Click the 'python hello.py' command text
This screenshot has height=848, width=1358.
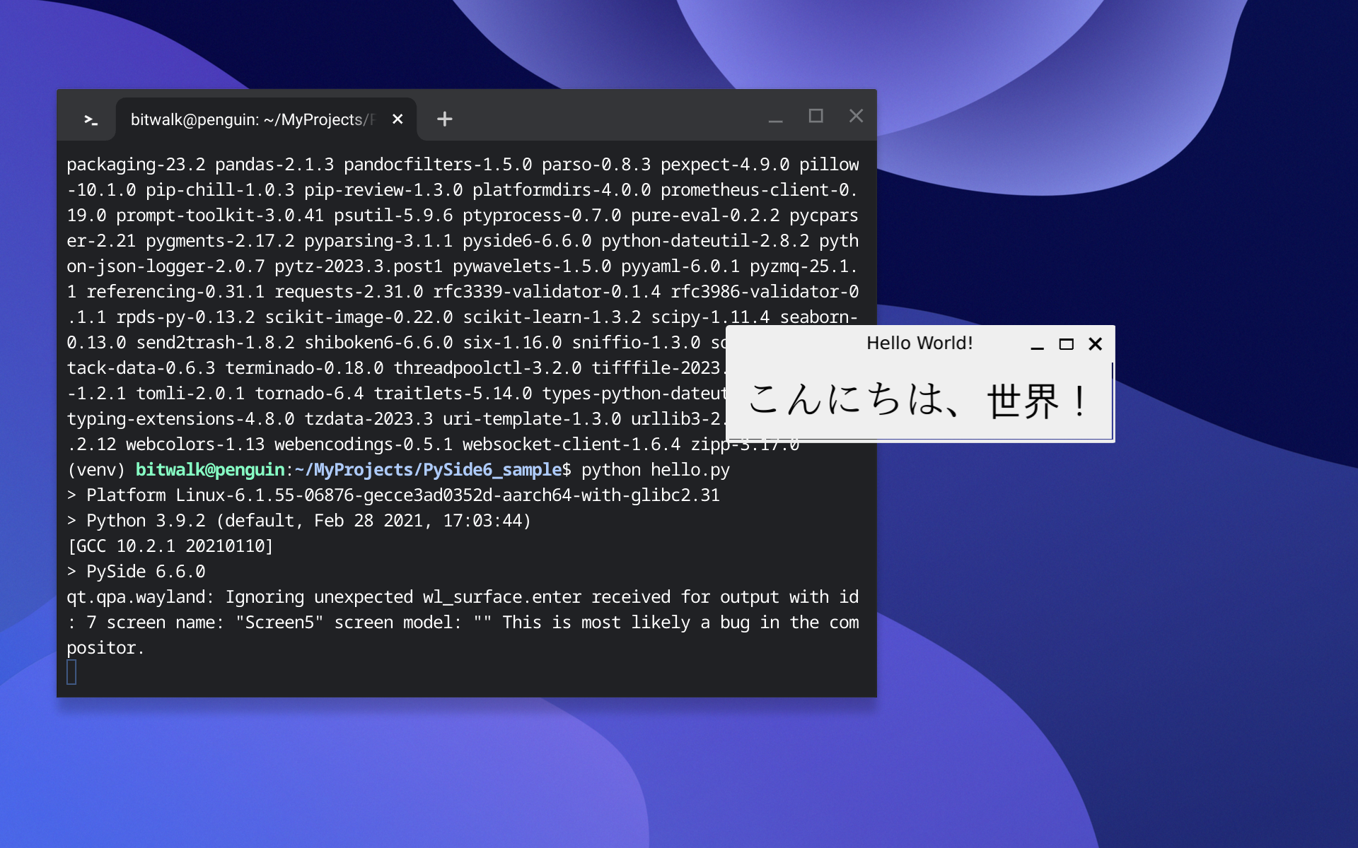[x=655, y=470]
